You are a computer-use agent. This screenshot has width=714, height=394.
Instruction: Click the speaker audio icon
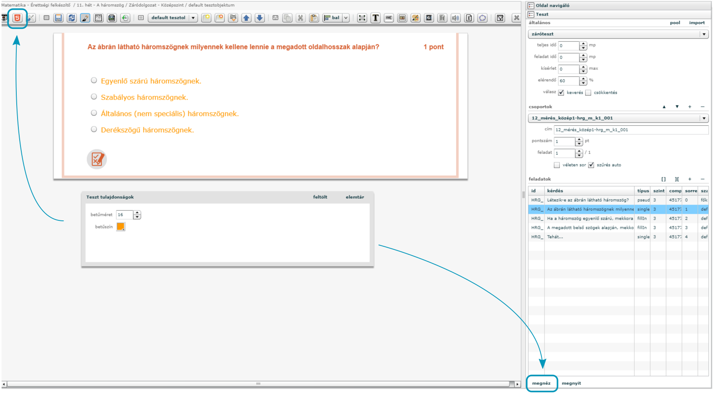click(x=455, y=18)
